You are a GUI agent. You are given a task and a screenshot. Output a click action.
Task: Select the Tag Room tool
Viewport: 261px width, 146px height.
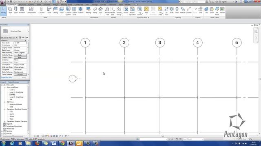(x=139, y=11)
